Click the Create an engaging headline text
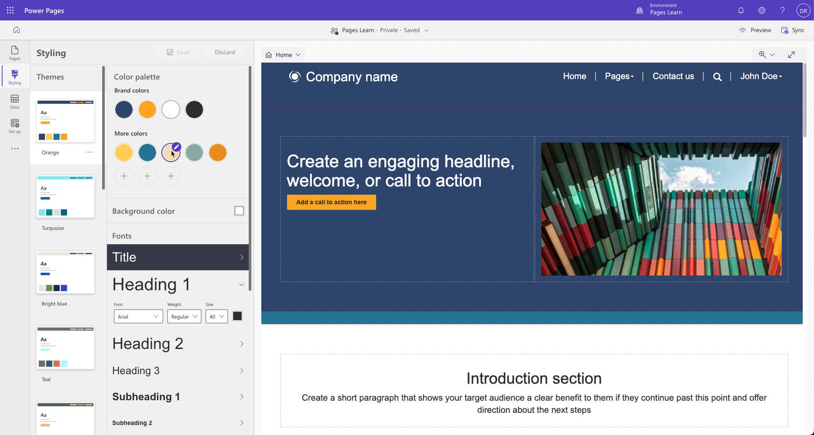 coord(400,171)
